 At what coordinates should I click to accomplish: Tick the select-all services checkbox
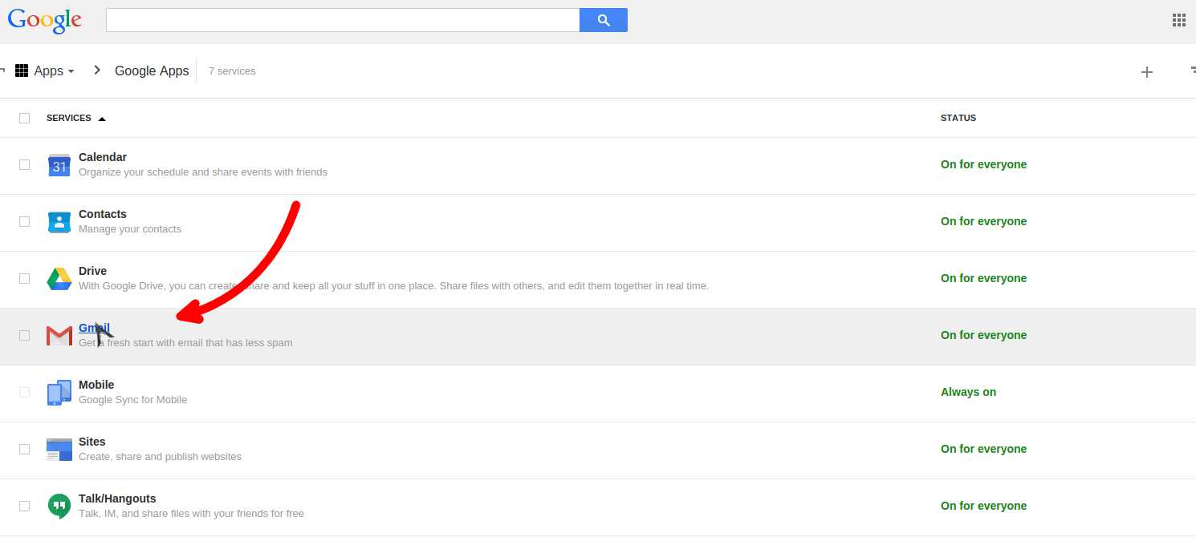pyautogui.click(x=25, y=118)
